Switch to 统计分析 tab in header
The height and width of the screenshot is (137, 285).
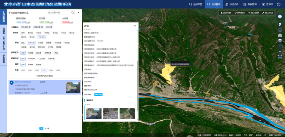point(232,4)
